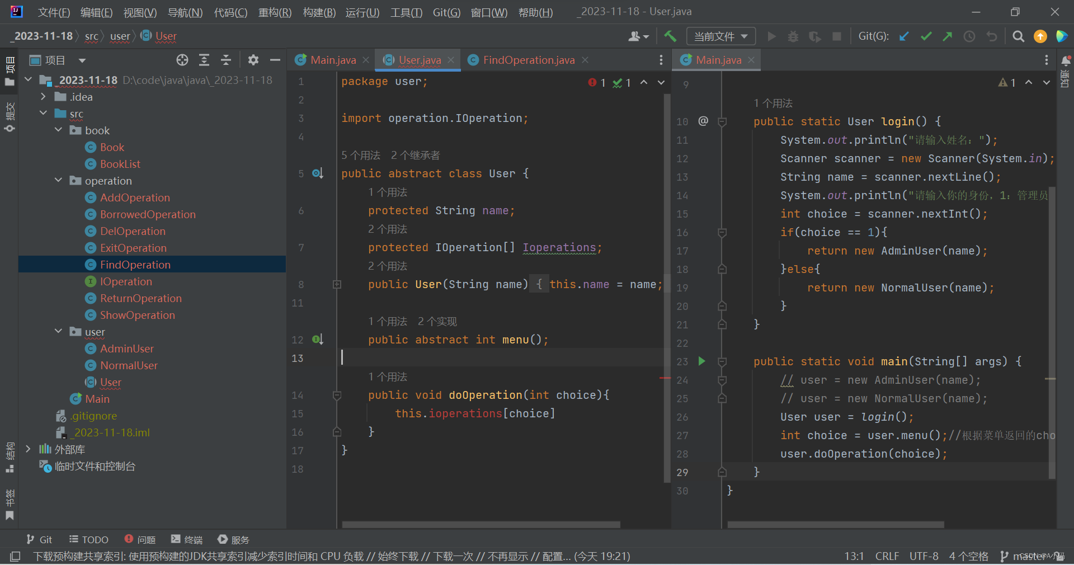This screenshot has height=565, width=1074.
Task: Collapse the operation package
Action: 59,181
